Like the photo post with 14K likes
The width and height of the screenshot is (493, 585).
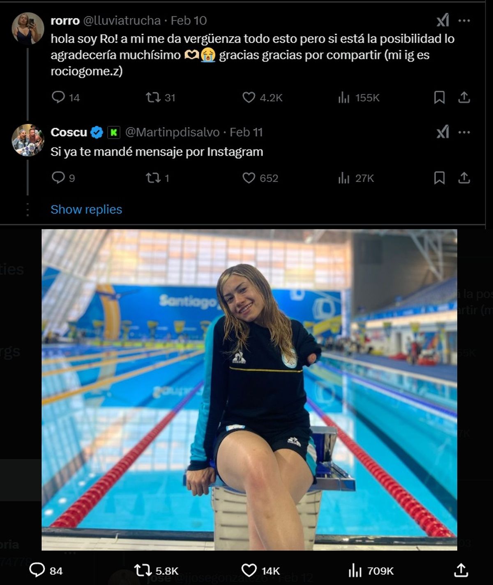(249, 570)
